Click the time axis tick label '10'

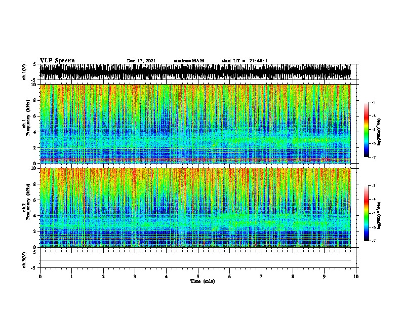[x=356, y=277]
